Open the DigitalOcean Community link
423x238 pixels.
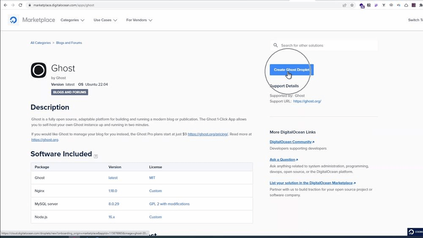[292, 142]
